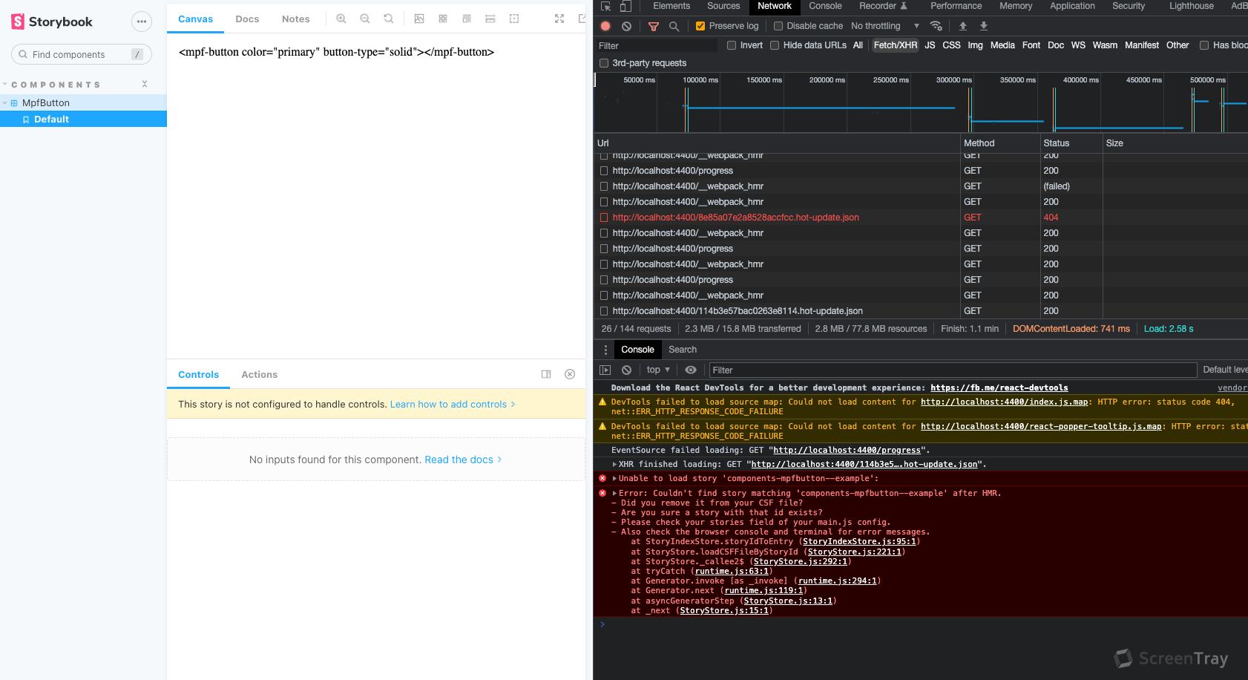This screenshot has height=680, width=1248.
Task: Toggle the grid overlay on the canvas
Action: (443, 19)
